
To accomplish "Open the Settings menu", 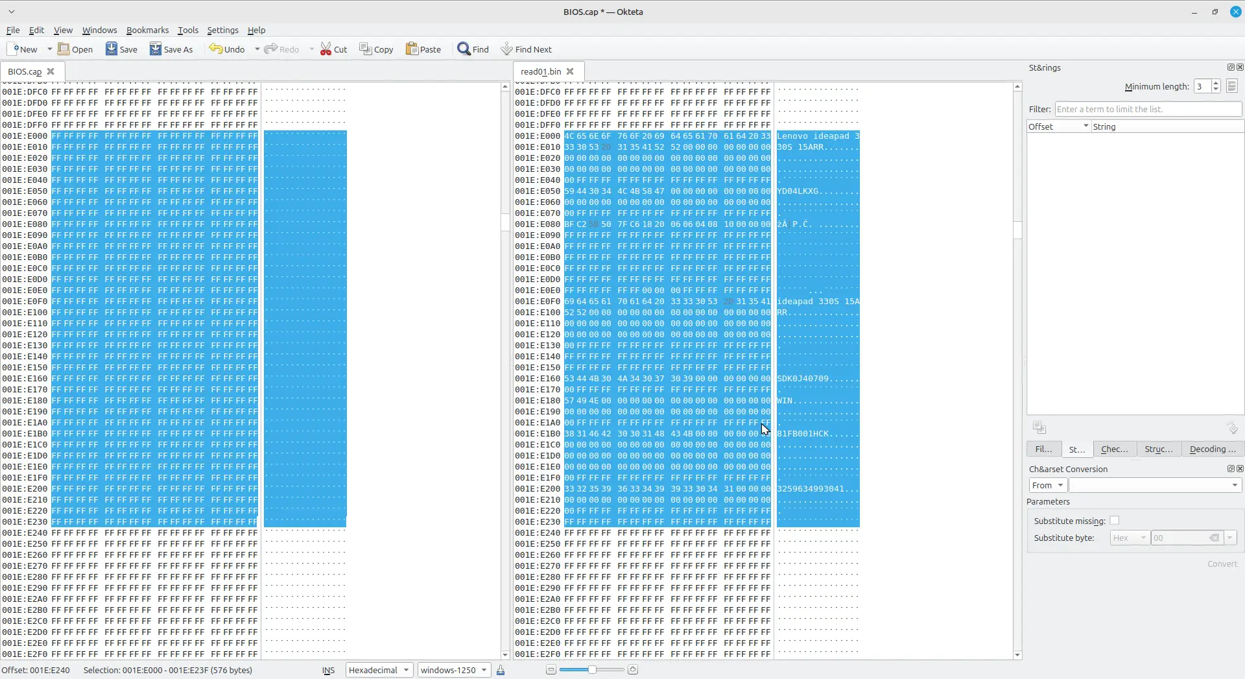I will 222,30.
